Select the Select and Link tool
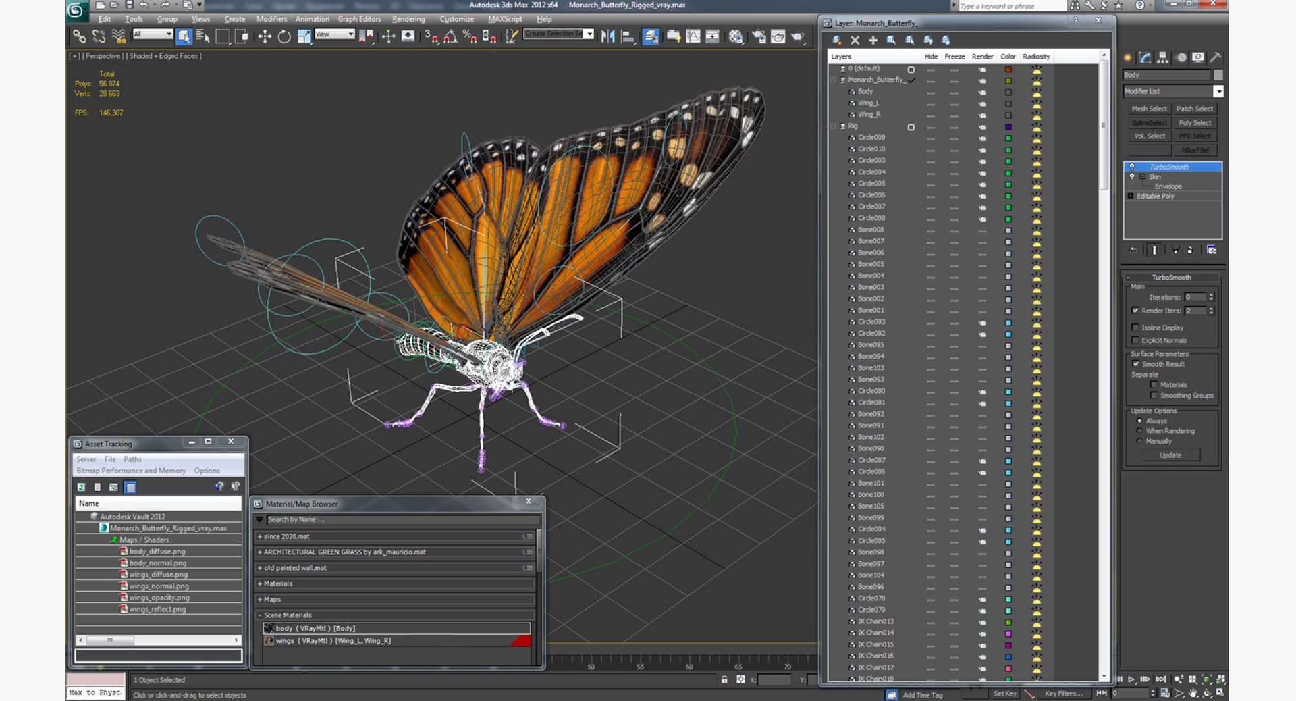This screenshot has height=701, width=1296. [80, 36]
